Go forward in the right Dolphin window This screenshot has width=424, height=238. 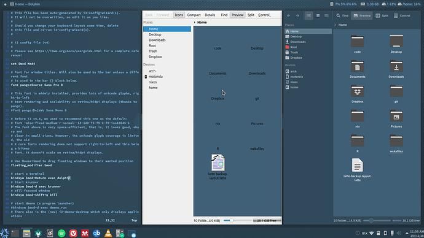tap(297, 16)
